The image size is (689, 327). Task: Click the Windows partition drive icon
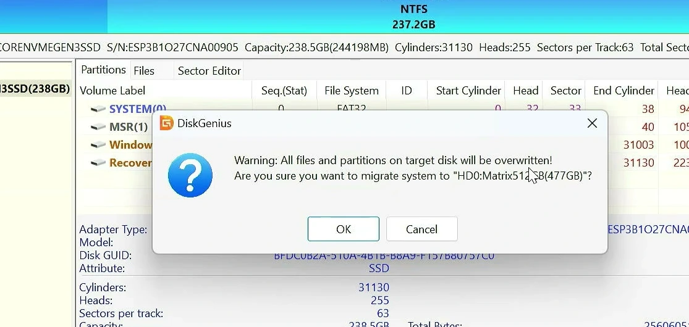pyautogui.click(x=98, y=145)
